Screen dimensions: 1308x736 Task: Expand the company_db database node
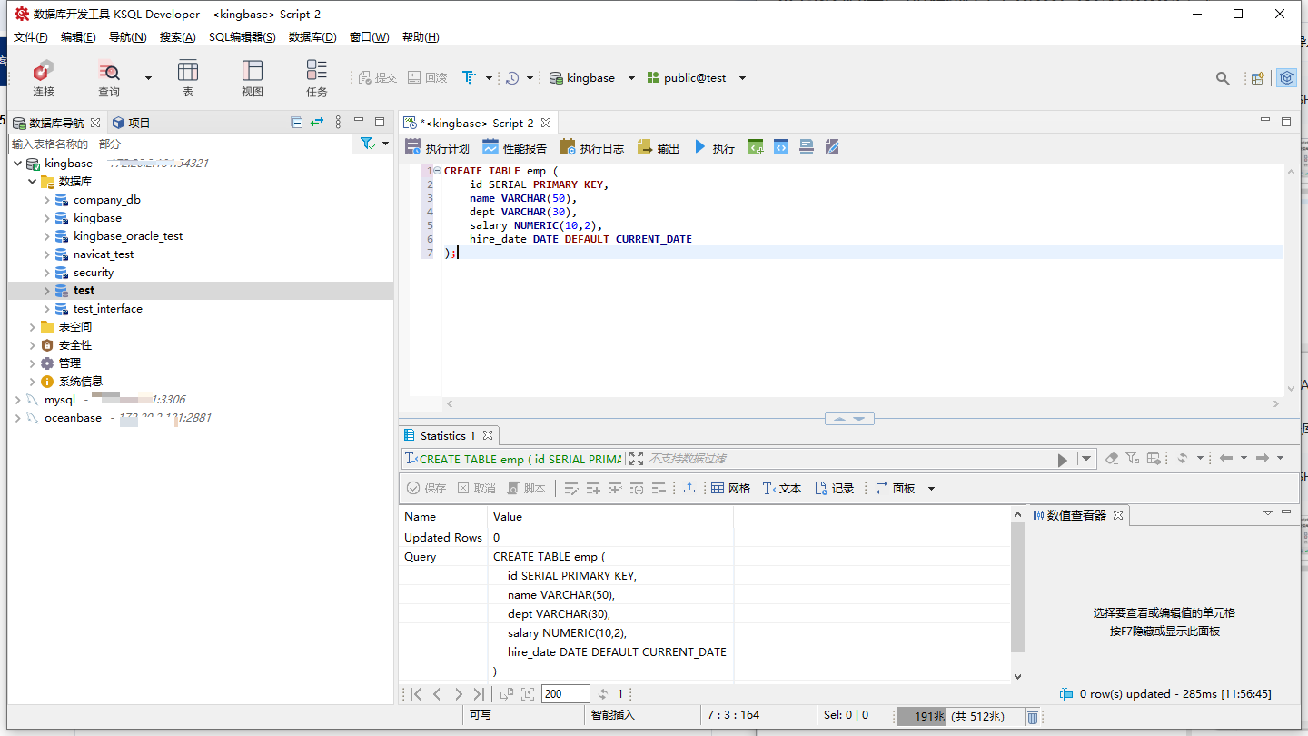47,200
